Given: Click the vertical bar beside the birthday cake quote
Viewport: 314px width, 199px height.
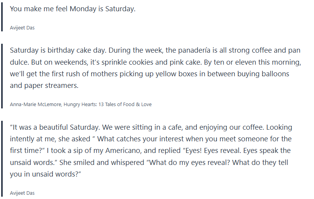Looking at the screenshot, I should pyautogui.click(x=2, y=74).
